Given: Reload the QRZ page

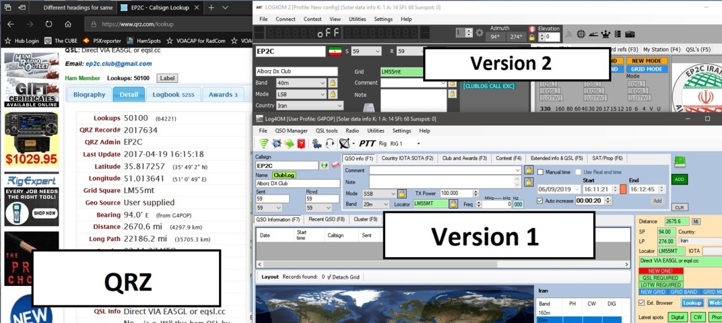Looking at the screenshot, I should pyautogui.click(x=48, y=24).
